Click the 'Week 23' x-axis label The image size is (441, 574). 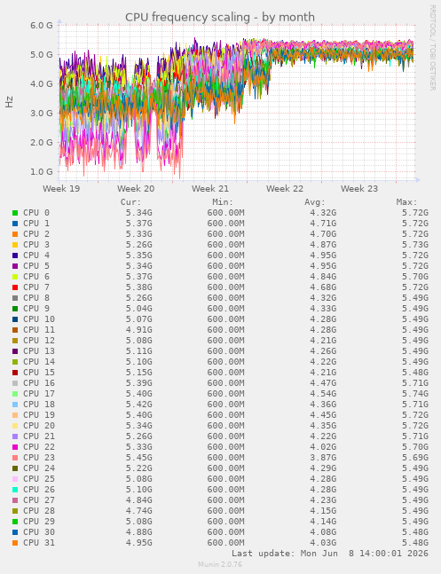click(359, 189)
